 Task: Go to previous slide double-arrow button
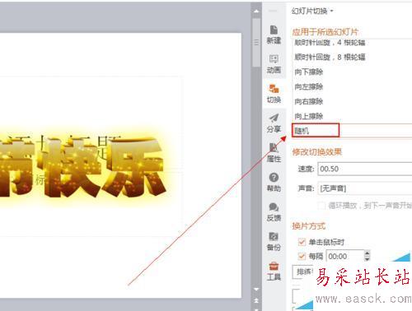tap(256, 301)
